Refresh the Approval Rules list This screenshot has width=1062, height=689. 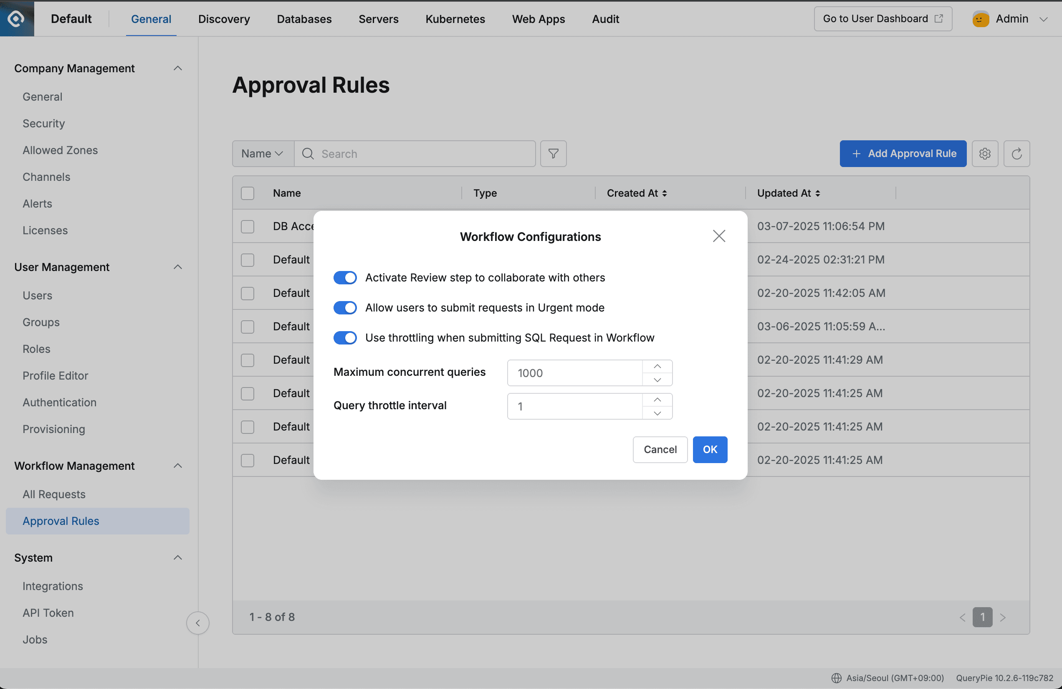tap(1016, 154)
